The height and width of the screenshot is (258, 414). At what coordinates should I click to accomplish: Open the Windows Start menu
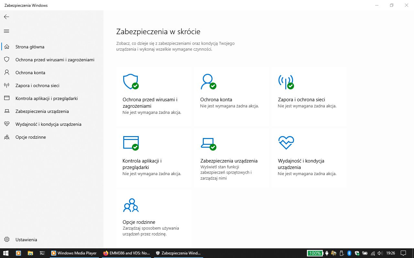pos(6,253)
